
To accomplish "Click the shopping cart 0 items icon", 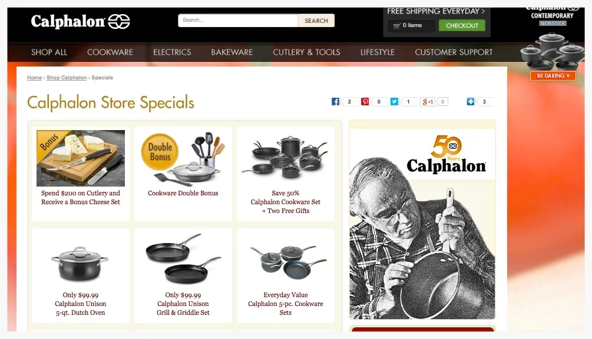I will tap(396, 26).
